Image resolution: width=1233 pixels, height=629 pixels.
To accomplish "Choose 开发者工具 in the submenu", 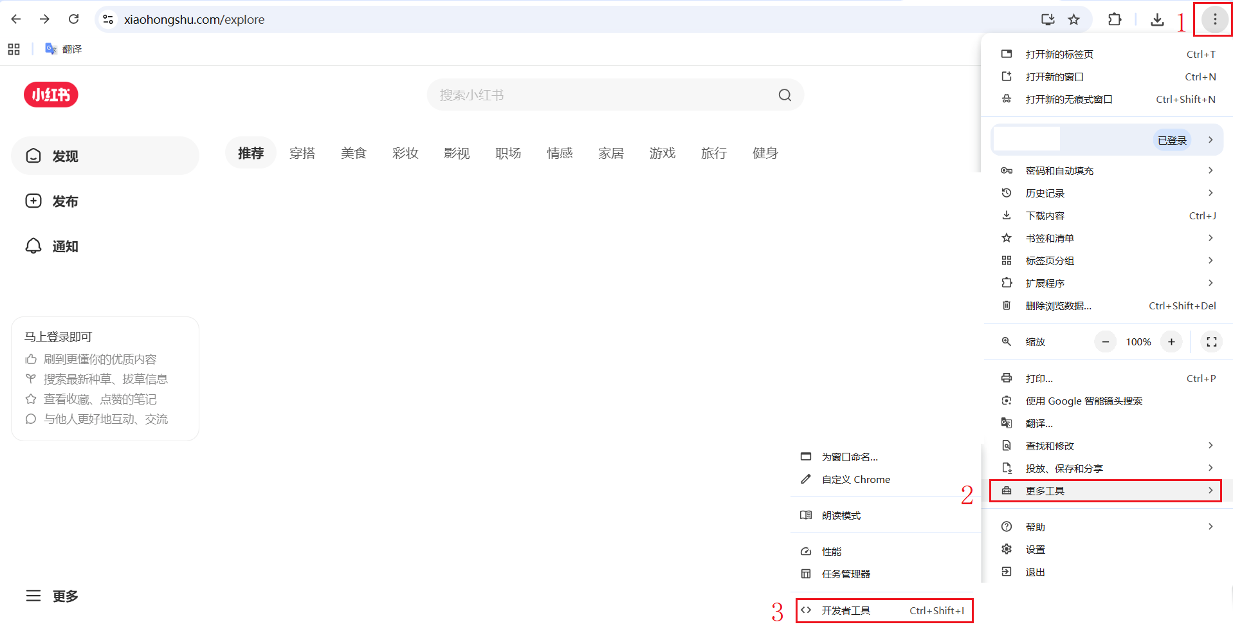I will pyautogui.click(x=884, y=610).
